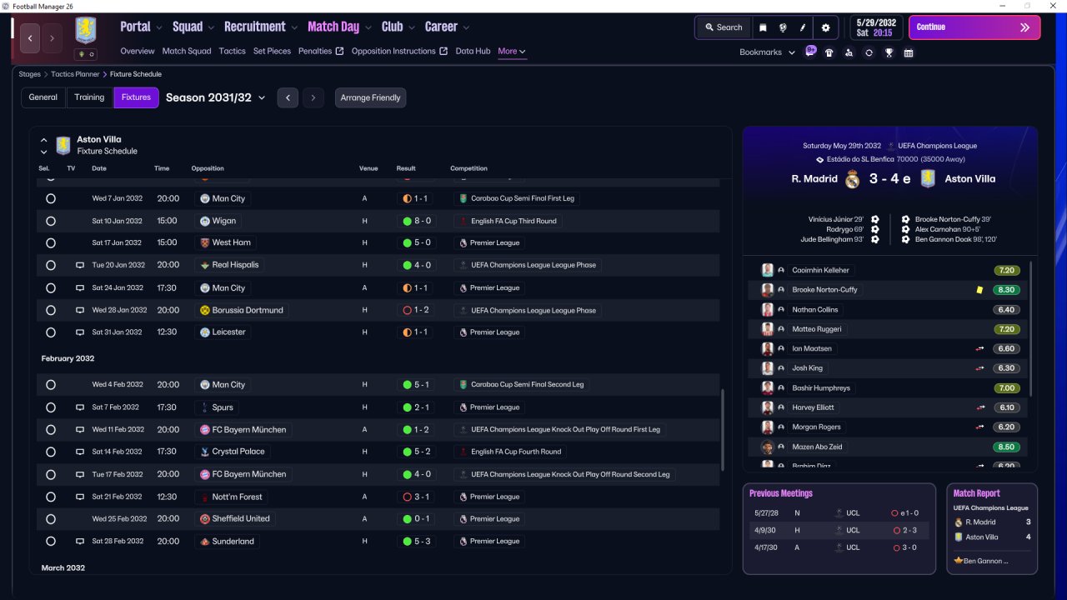The height and width of the screenshot is (600, 1067).
Task: Click Real Madrid badge in match summary
Action: [x=852, y=179]
